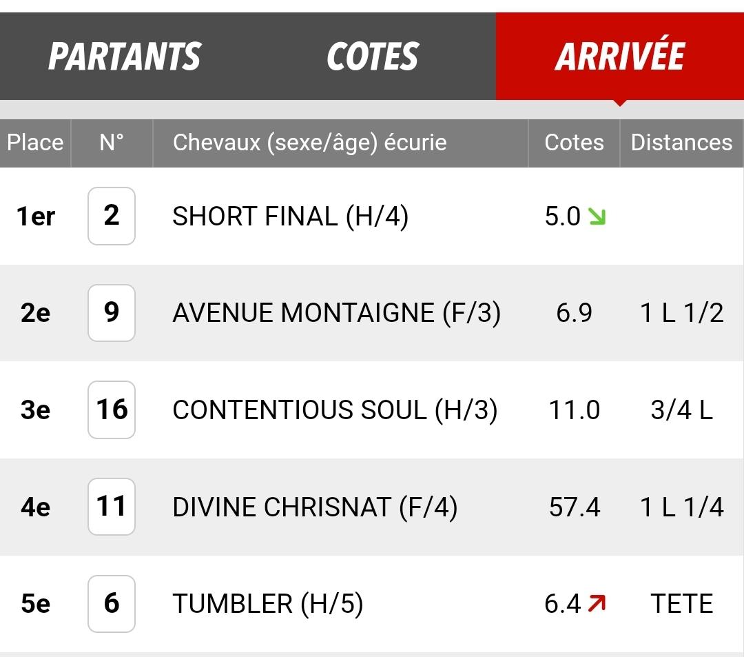Click number badge 6 for Tumbler
This screenshot has height=657, width=744.
(x=112, y=603)
